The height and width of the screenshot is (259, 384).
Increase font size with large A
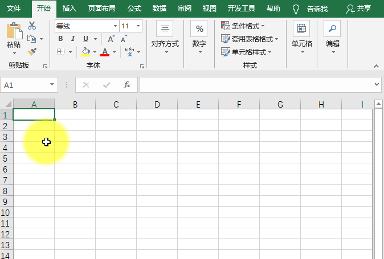pyautogui.click(x=111, y=39)
